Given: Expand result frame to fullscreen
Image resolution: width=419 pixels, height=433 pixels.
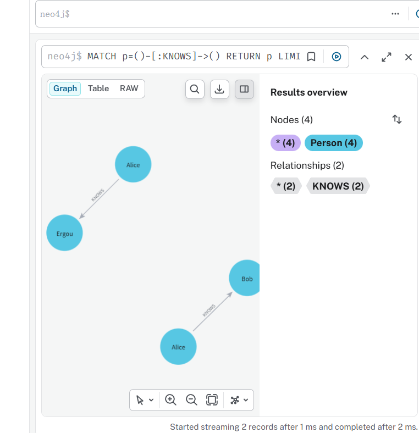Looking at the screenshot, I should [387, 57].
